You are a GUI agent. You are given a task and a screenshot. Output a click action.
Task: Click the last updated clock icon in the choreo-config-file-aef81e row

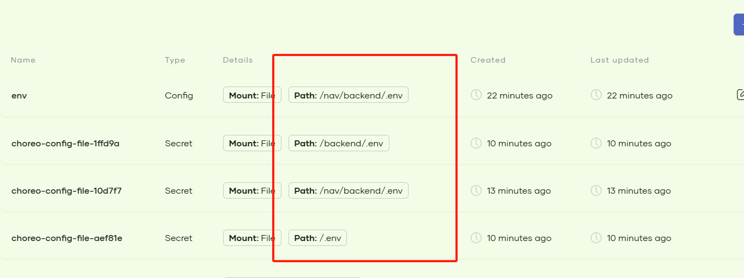pyautogui.click(x=596, y=238)
